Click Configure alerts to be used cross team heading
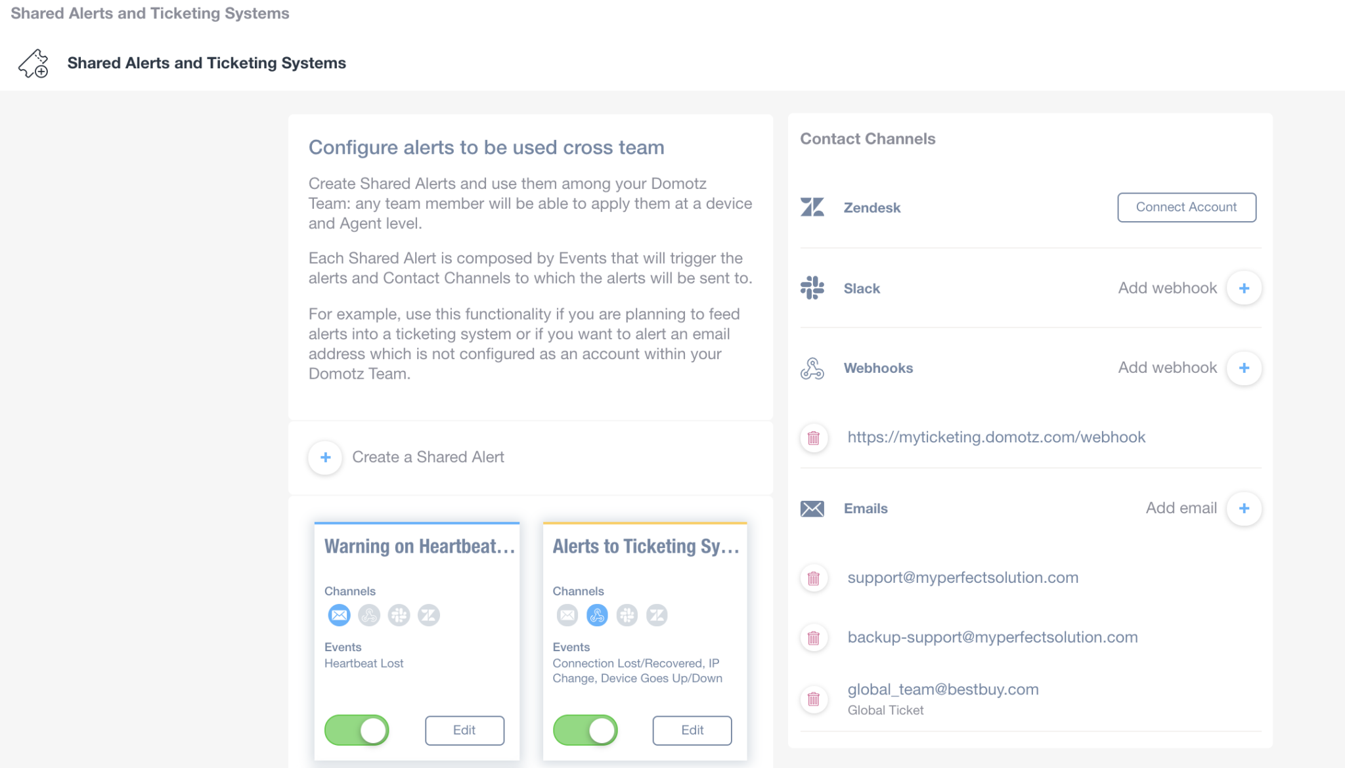Screen dimensions: 1345x768 pyautogui.click(x=487, y=147)
